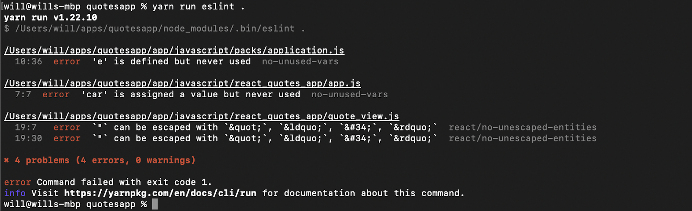Open the yarnpkg.com docs URL
Image resolution: width=692 pixels, height=211 pixels.
pyautogui.click(x=160, y=193)
